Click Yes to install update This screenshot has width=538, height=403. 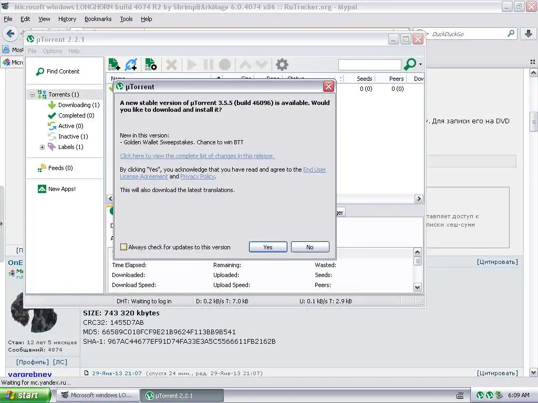tap(268, 247)
